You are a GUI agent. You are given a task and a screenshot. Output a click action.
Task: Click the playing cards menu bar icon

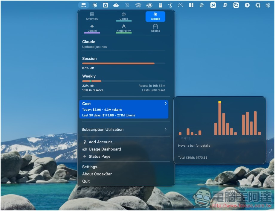point(138,5)
